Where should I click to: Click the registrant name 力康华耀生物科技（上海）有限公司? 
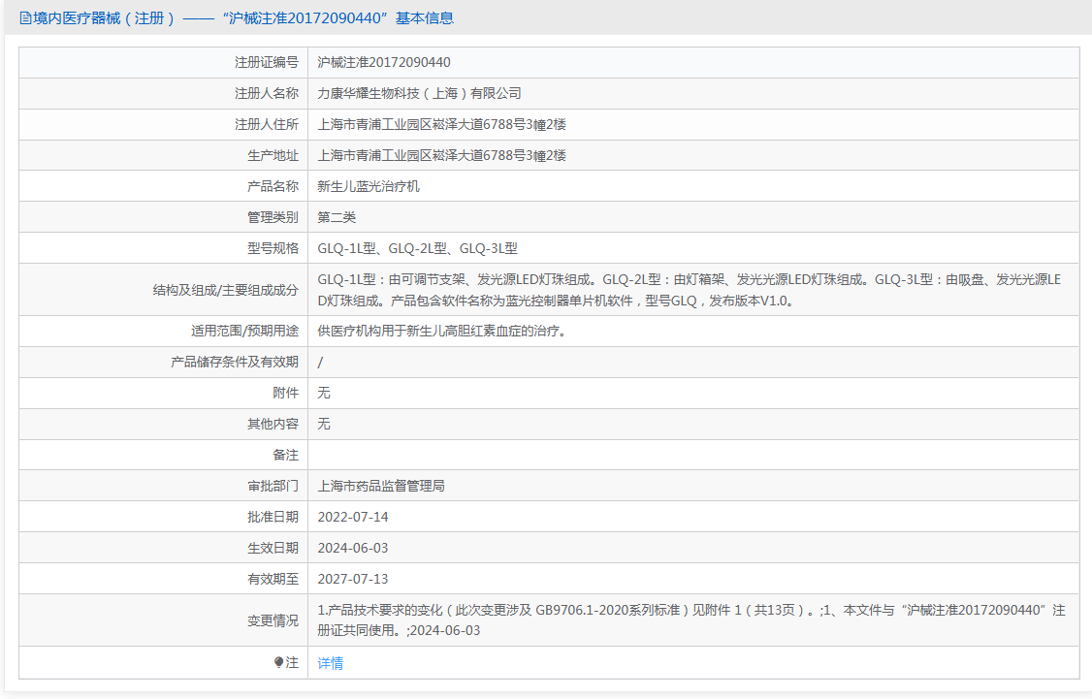click(419, 93)
